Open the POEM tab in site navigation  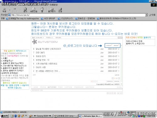pyautogui.click(x=60, y=87)
